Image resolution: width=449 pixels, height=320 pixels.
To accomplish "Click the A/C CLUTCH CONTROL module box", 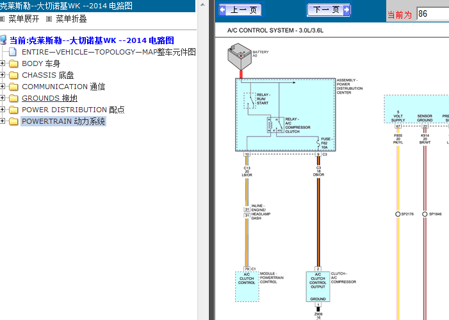I will (247, 287).
